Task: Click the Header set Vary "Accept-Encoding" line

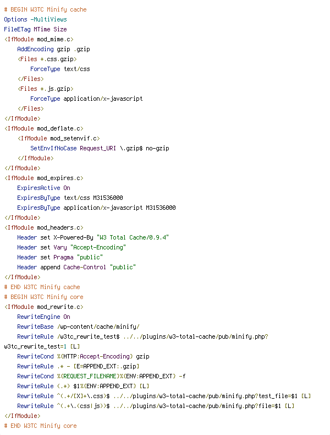Action: point(71,247)
